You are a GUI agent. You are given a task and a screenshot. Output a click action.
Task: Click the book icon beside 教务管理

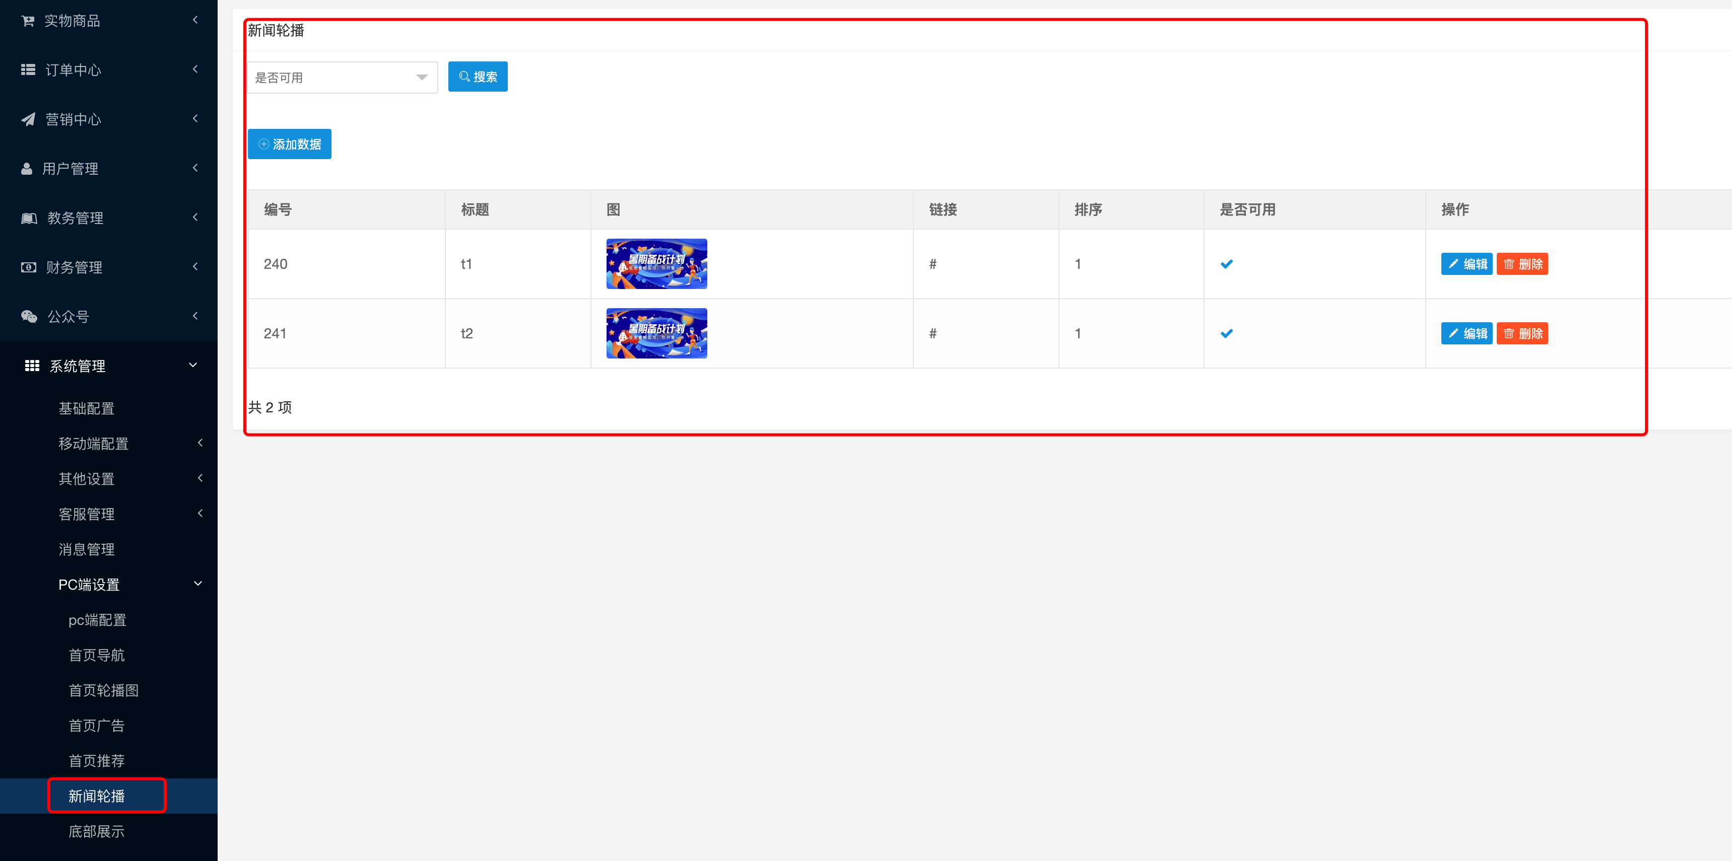[29, 218]
